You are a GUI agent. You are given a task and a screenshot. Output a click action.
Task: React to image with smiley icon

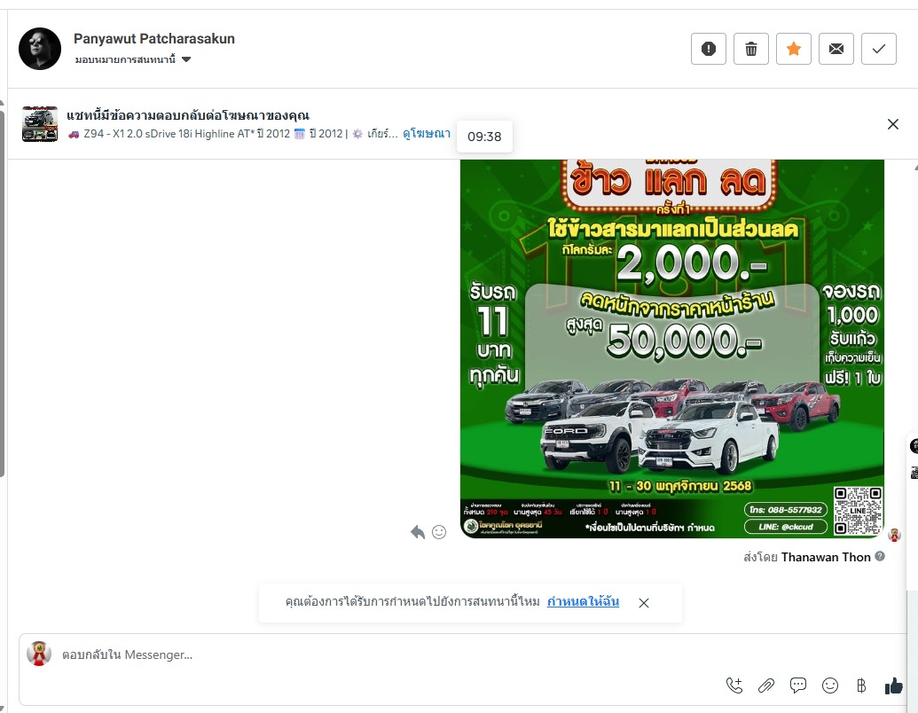pos(439,531)
